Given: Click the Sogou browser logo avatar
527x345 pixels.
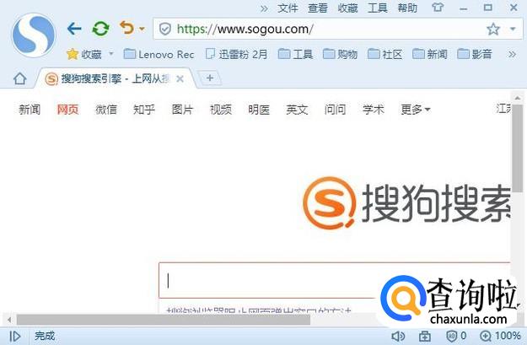Looking at the screenshot, I should (34, 35).
